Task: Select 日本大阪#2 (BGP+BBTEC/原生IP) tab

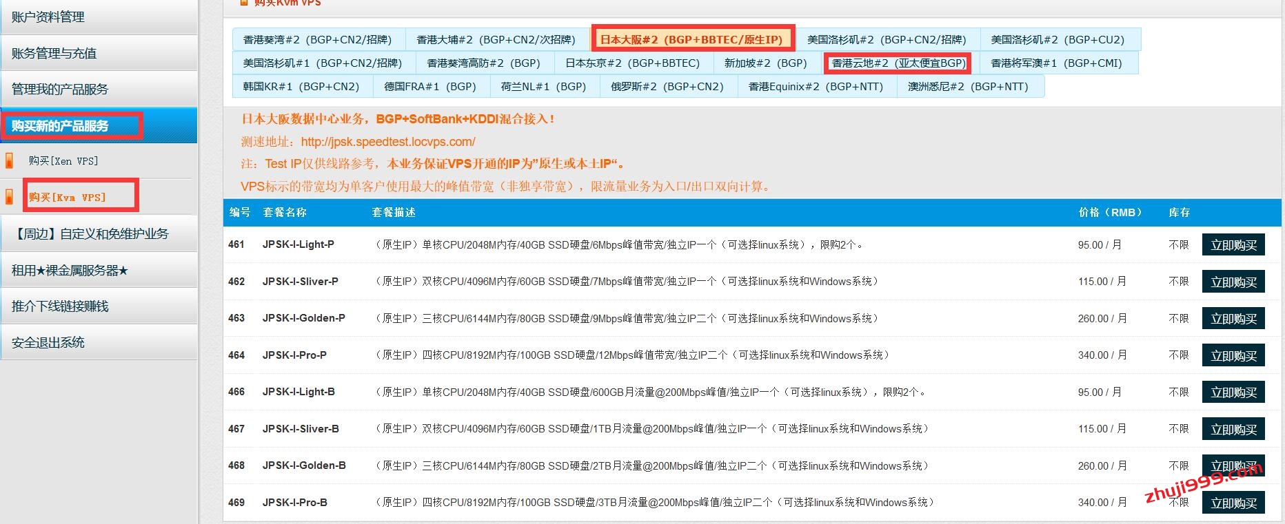Action: tap(691, 39)
